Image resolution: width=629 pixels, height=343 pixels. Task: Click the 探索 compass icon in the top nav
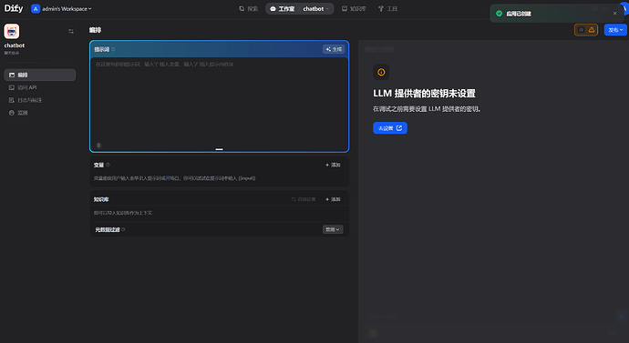[242, 9]
